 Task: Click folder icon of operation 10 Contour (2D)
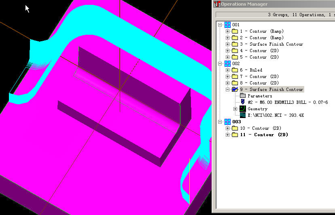(x=235, y=129)
